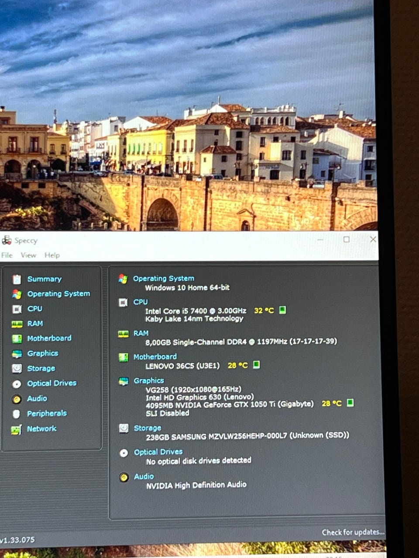Select the Storage drive icon in sidebar
419x558 pixels.
coord(17,369)
